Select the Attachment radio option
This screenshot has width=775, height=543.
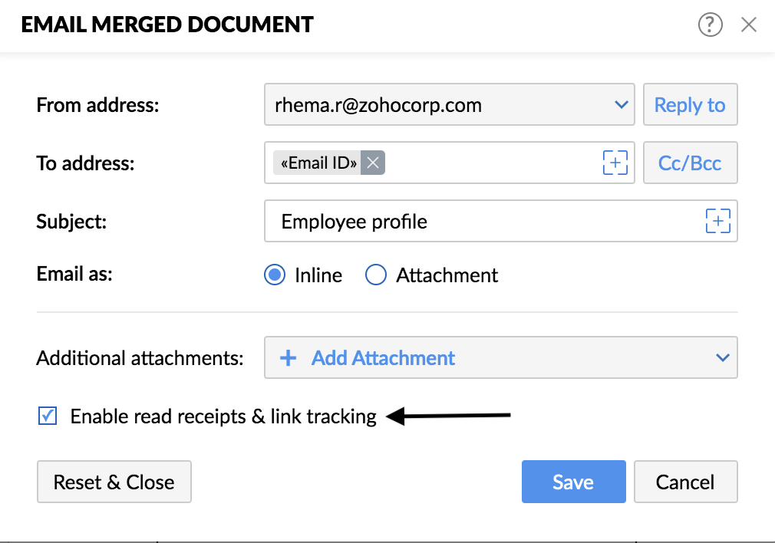pos(376,275)
